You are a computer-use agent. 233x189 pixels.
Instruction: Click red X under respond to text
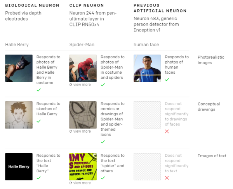coord(167,178)
